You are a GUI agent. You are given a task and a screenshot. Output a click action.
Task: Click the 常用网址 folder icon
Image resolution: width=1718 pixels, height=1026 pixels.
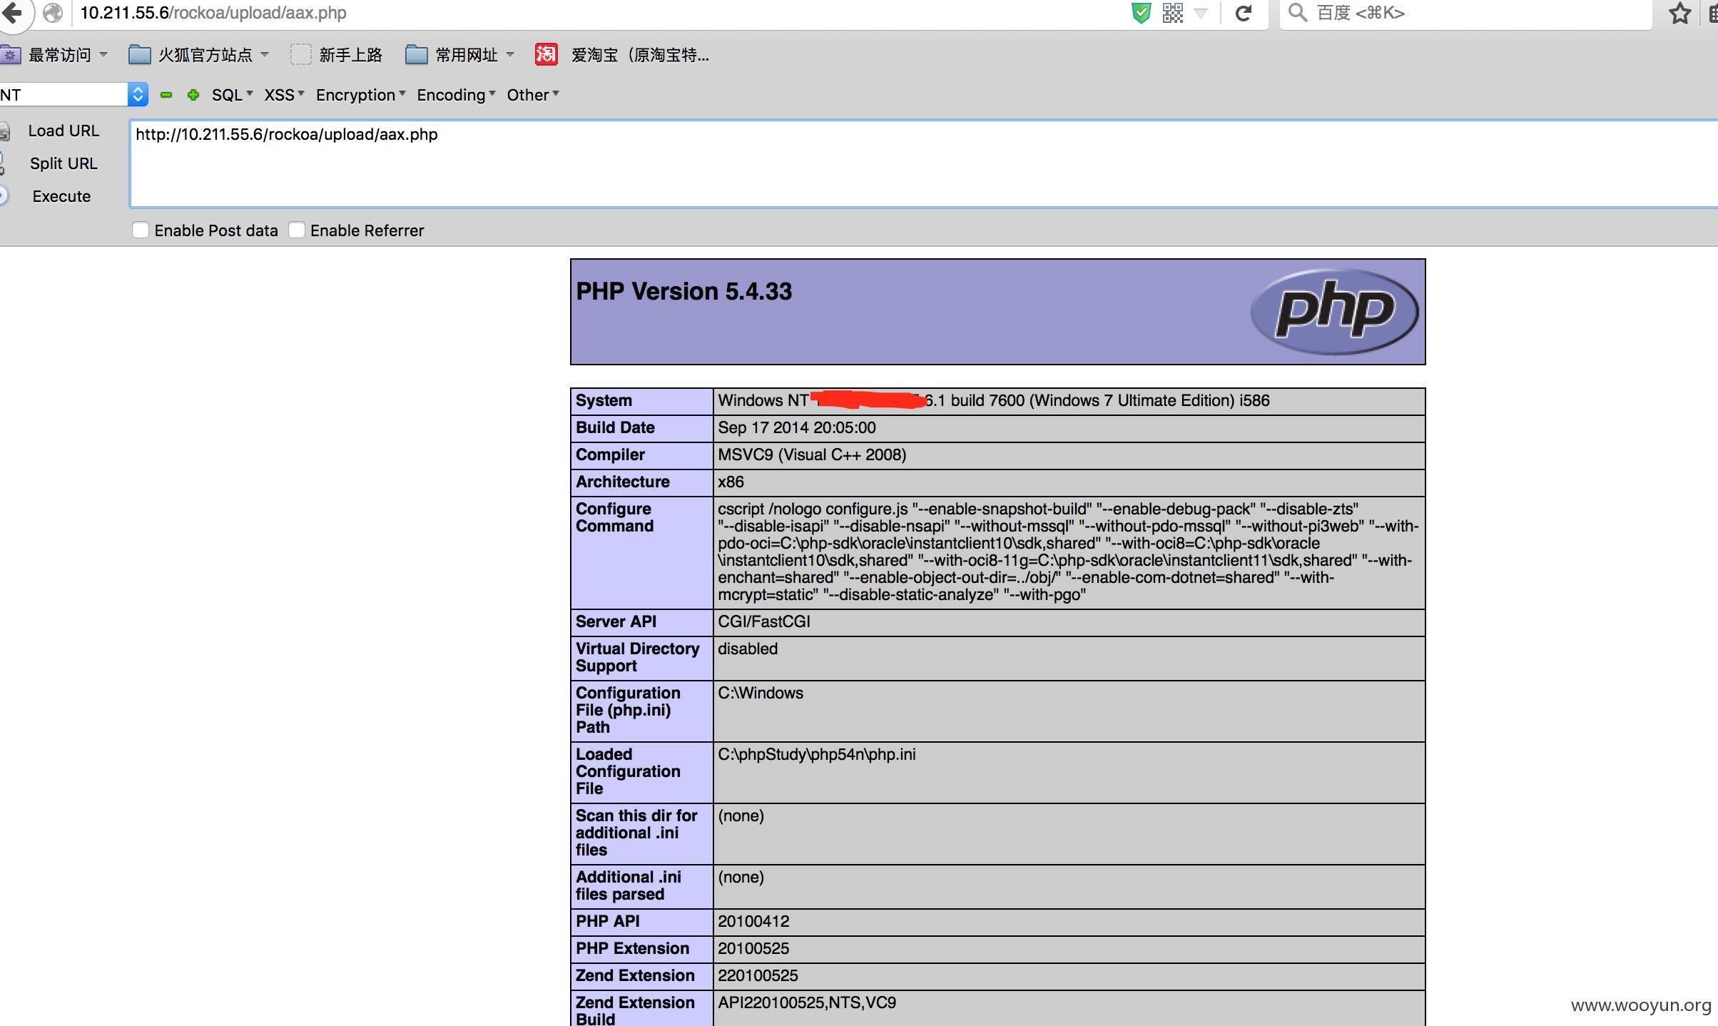click(x=416, y=55)
